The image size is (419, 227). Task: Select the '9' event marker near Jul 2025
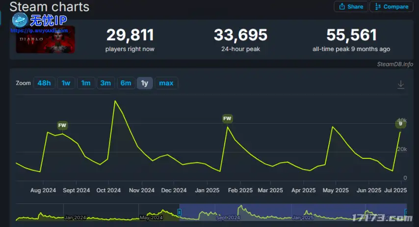coord(400,124)
